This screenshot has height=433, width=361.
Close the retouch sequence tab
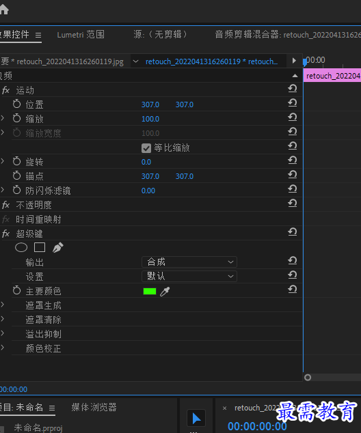pos(225,408)
